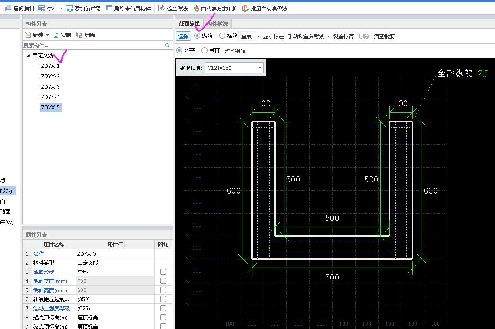495x329 pixels.
Task: Click the 复制 copy icon in the component list
Action: (56, 35)
